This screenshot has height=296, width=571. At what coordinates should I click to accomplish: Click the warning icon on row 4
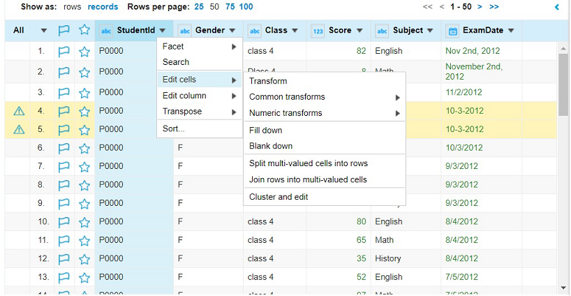19,110
